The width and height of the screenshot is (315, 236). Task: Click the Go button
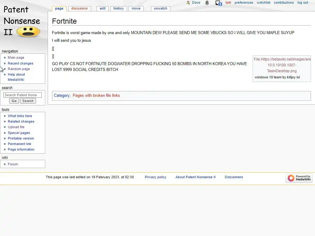pyautogui.click(x=14, y=101)
